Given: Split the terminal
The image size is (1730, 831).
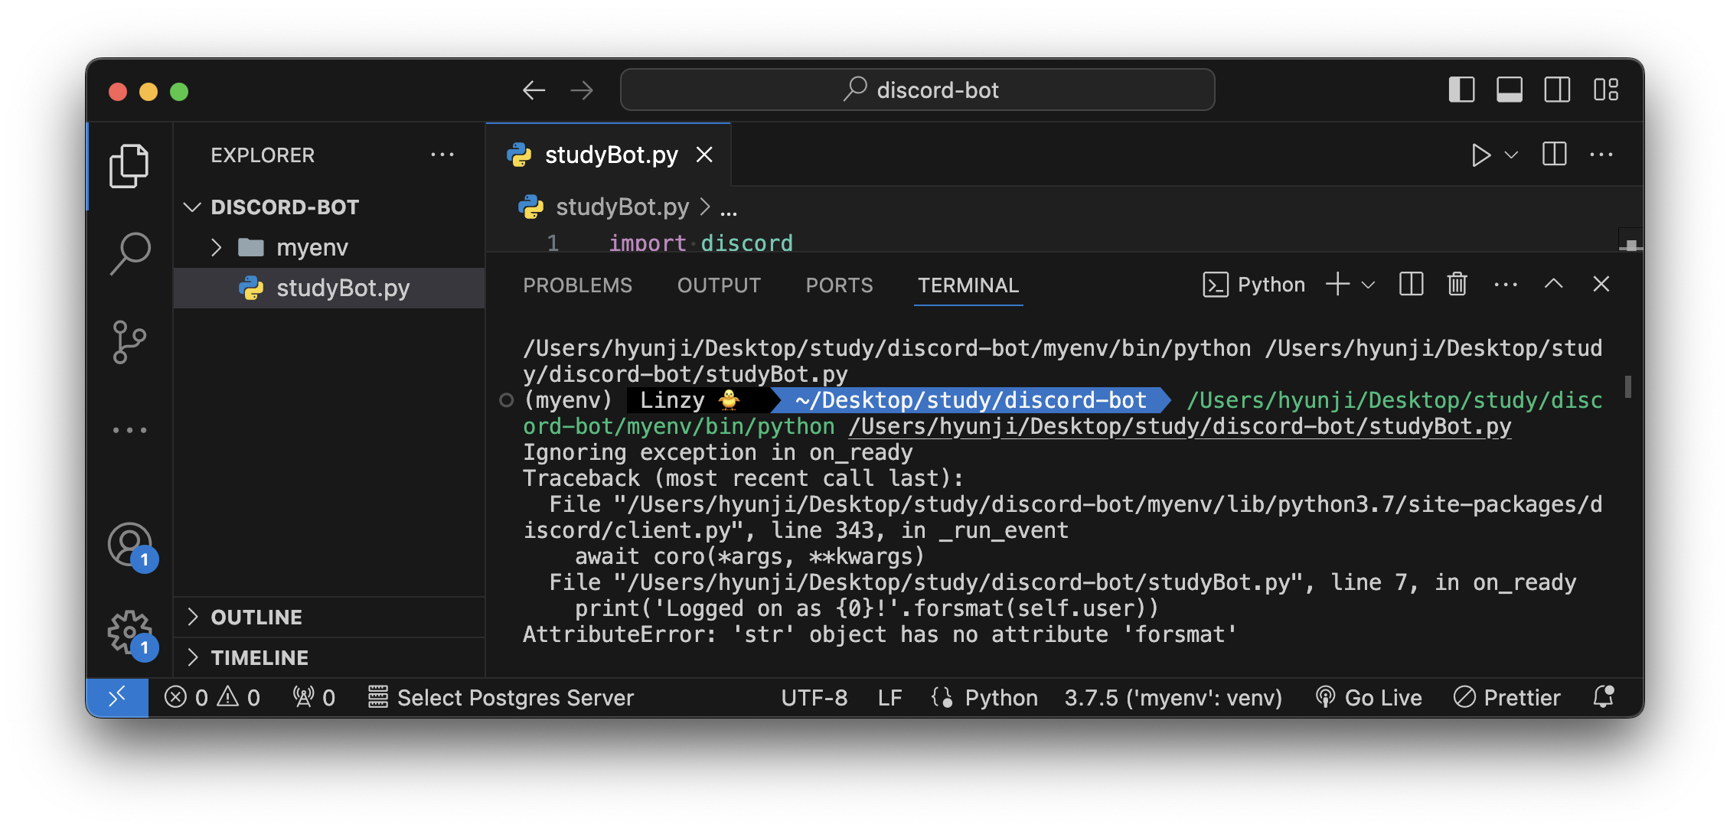Looking at the screenshot, I should tap(1411, 285).
